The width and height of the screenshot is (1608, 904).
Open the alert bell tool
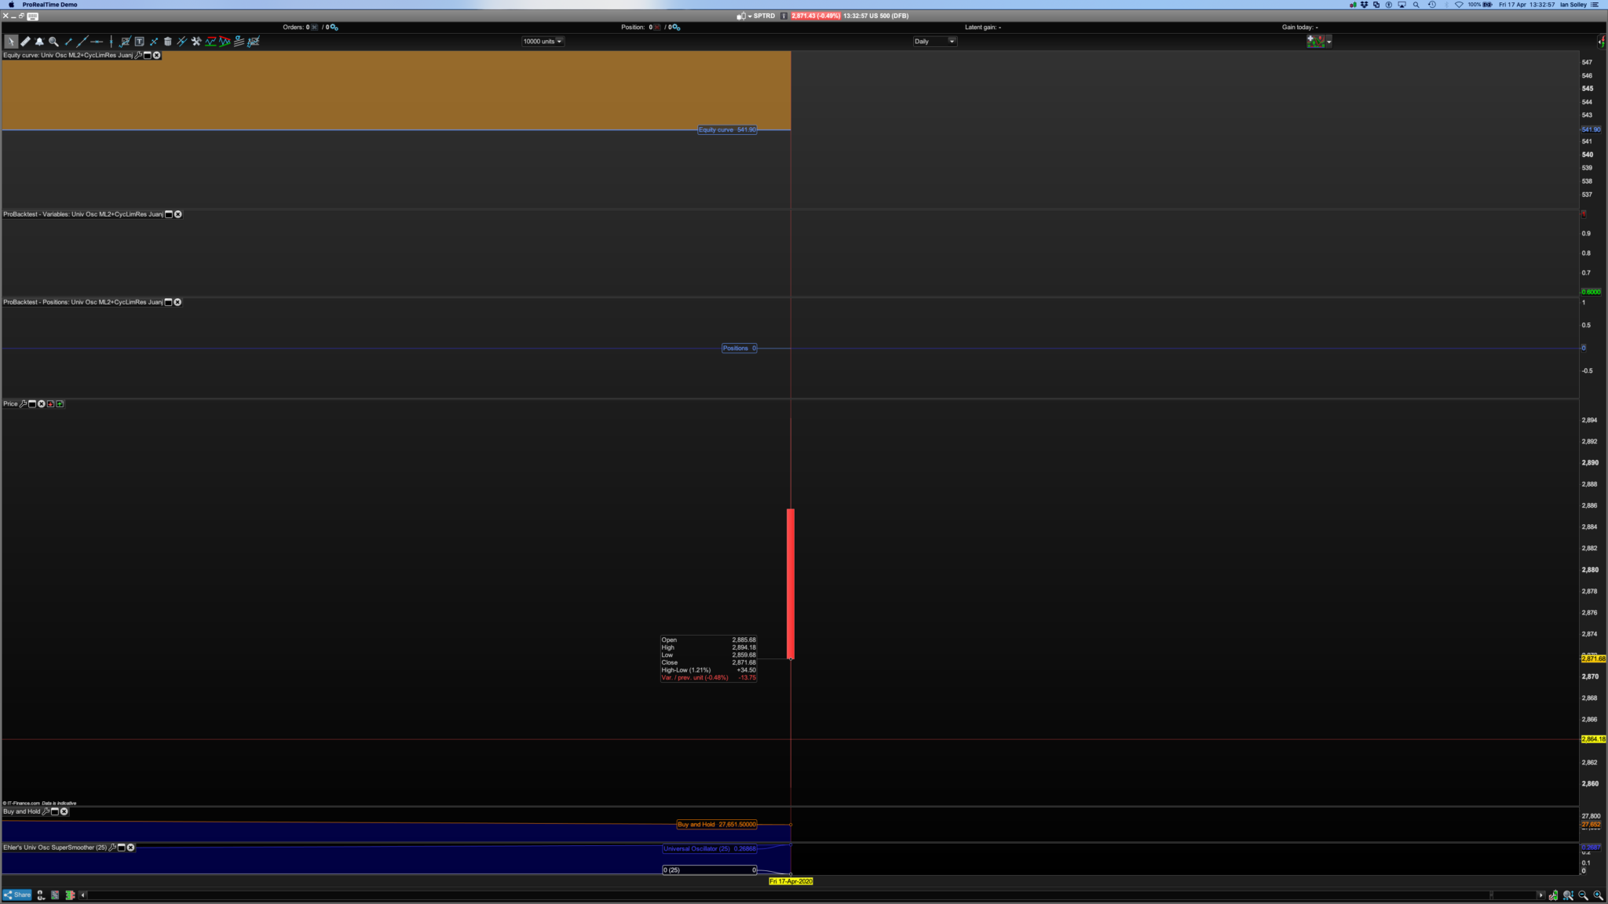click(x=39, y=42)
